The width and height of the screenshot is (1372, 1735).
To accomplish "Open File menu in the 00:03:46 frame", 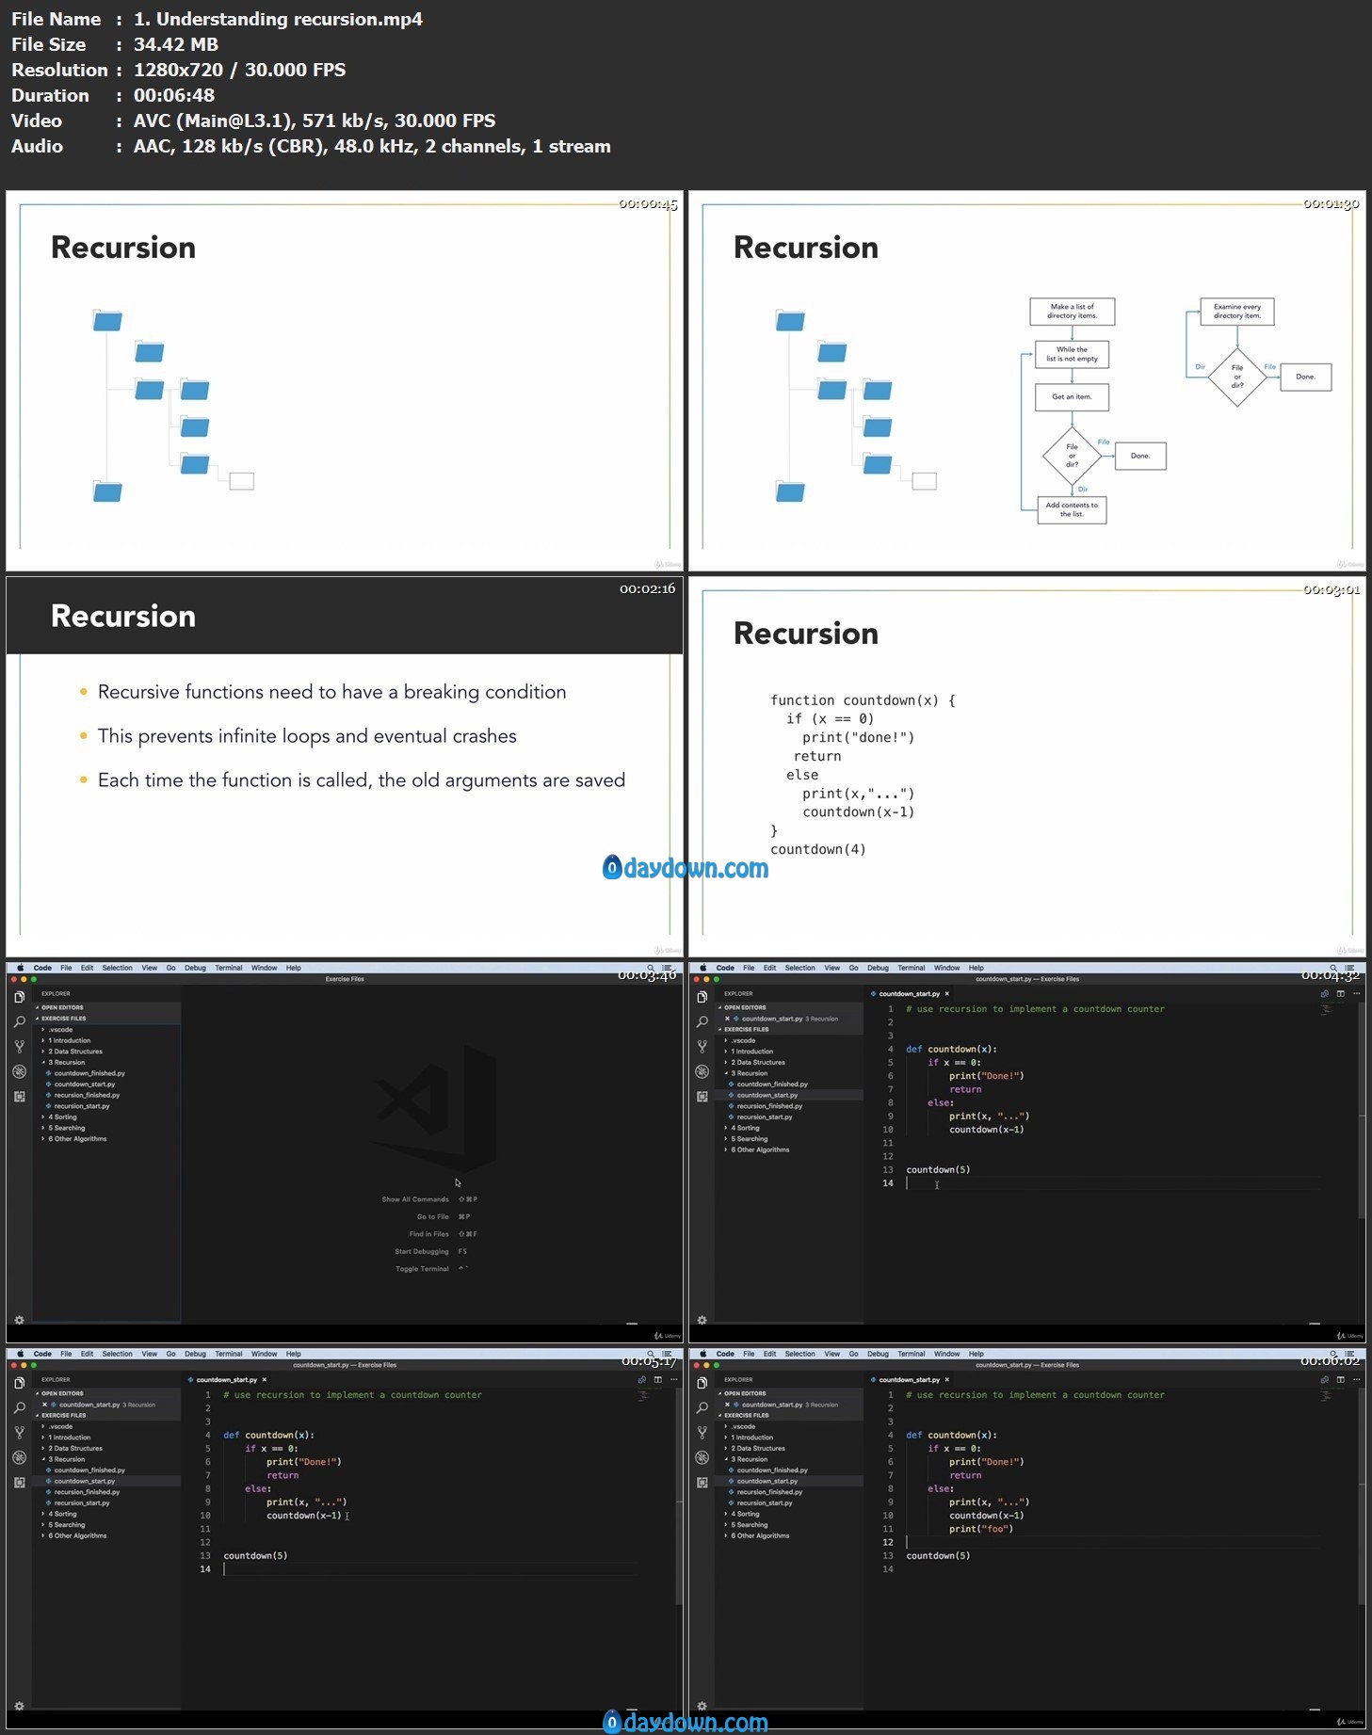I will [66, 968].
